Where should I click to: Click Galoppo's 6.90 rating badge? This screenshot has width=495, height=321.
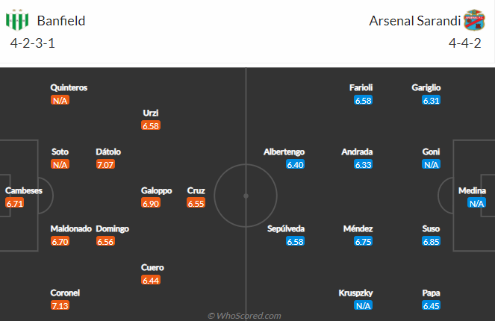(151, 203)
